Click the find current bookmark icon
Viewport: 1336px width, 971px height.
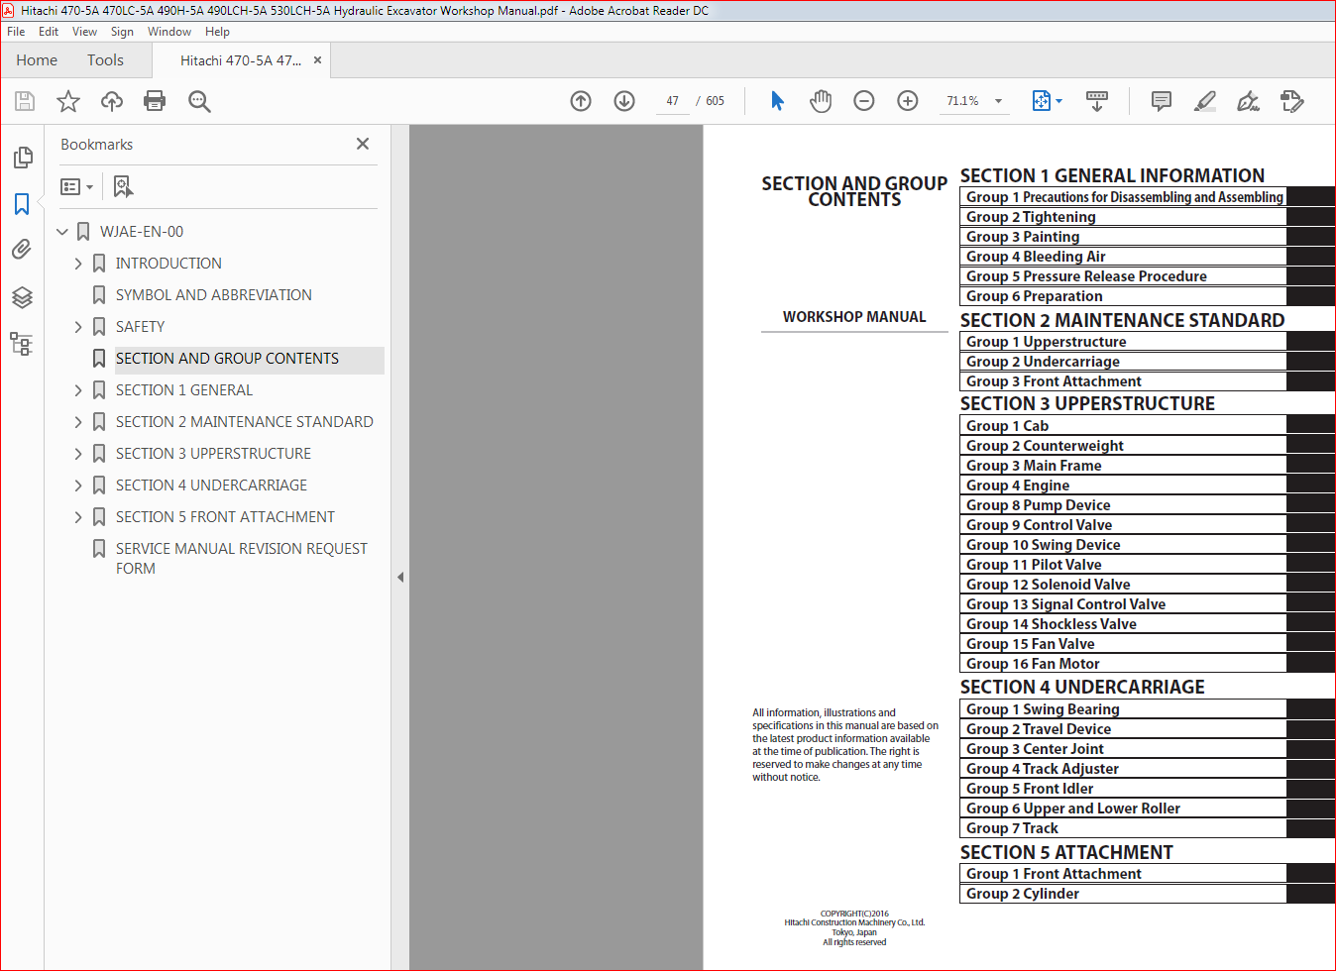point(123,186)
